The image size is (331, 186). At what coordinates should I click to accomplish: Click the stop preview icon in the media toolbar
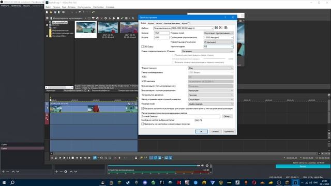click(x=118, y=19)
